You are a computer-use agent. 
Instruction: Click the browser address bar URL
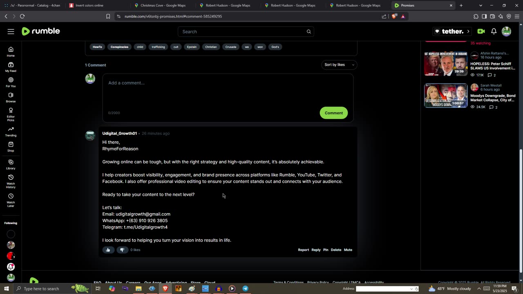tap(173, 16)
